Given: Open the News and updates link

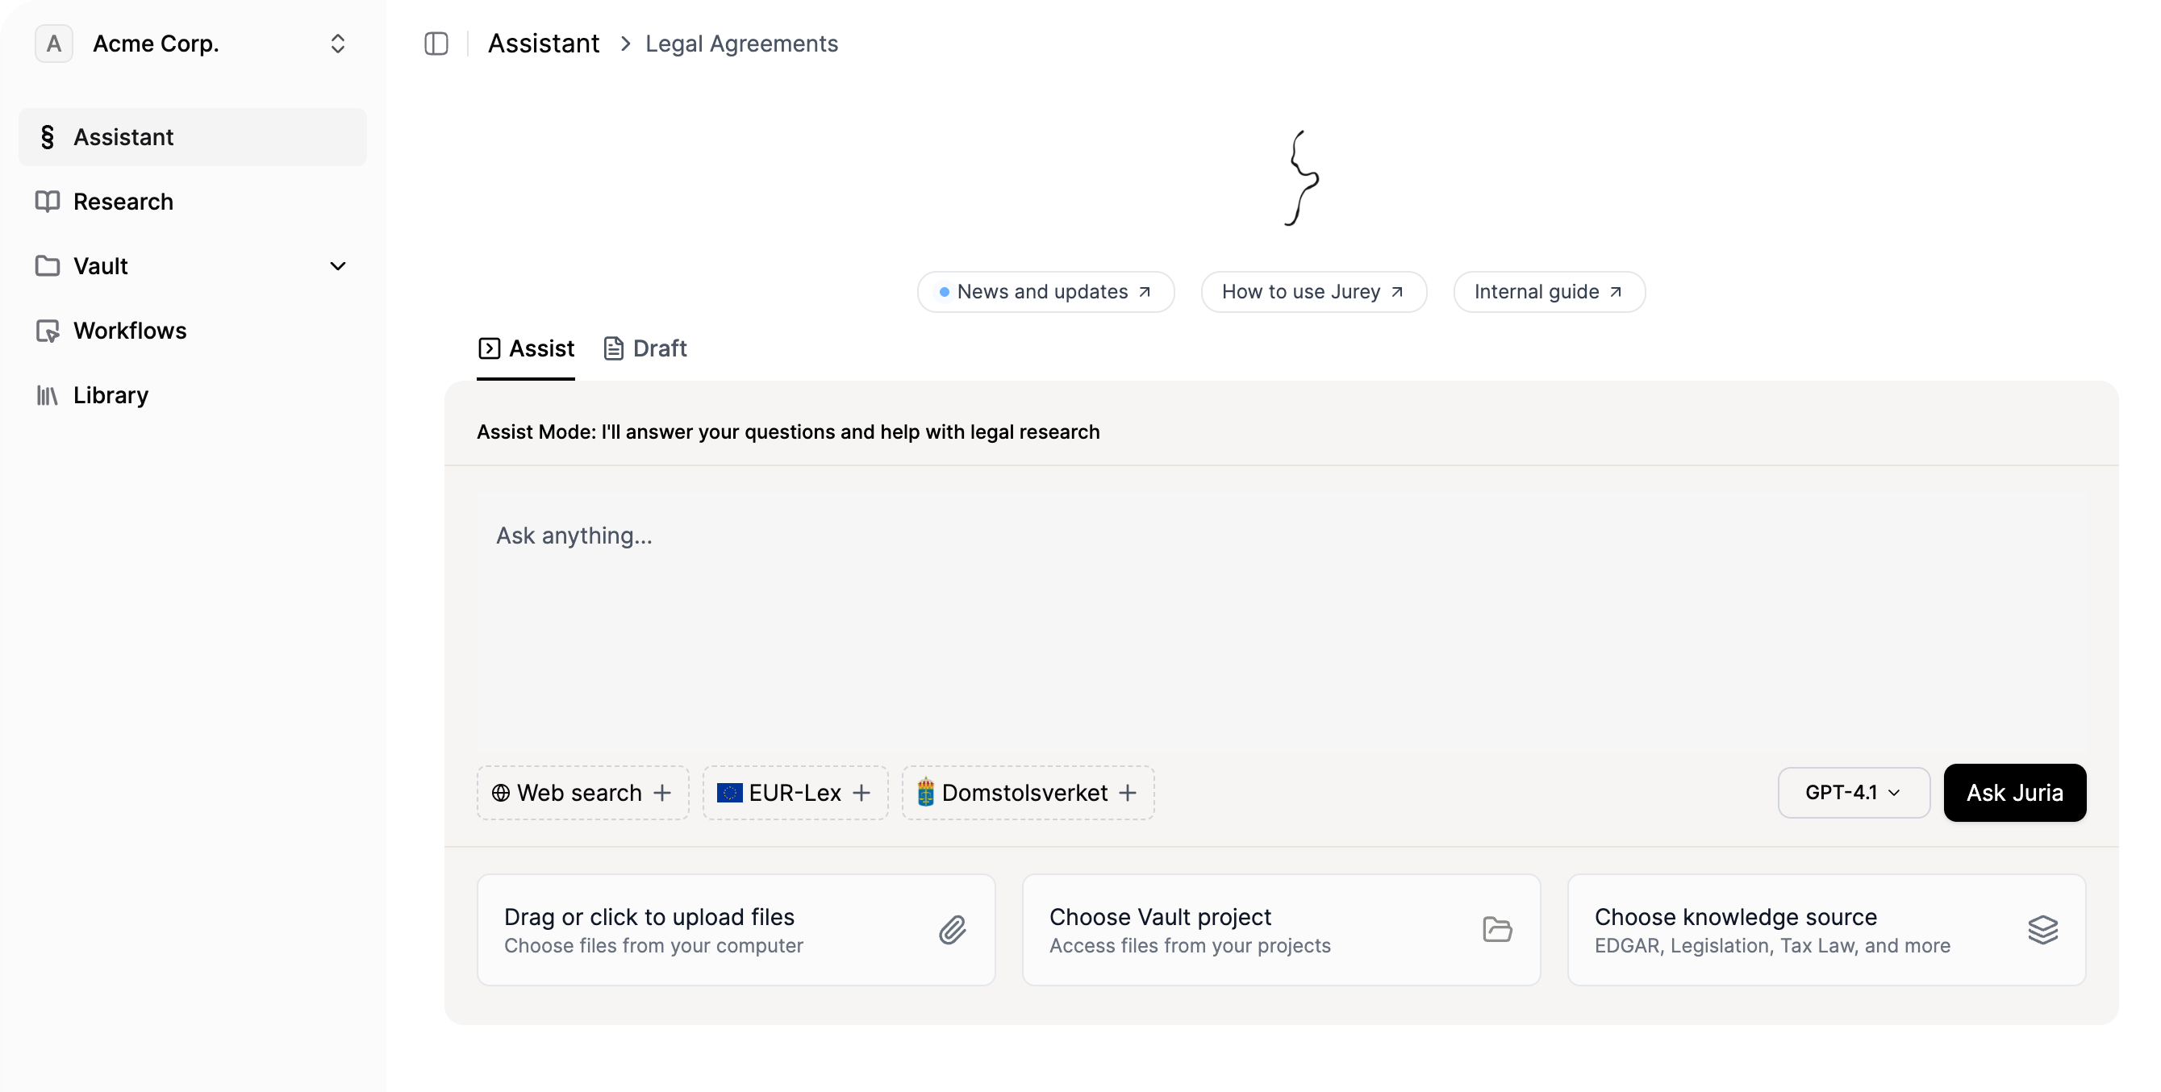Looking at the screenshot, I should pos(1045,291).
